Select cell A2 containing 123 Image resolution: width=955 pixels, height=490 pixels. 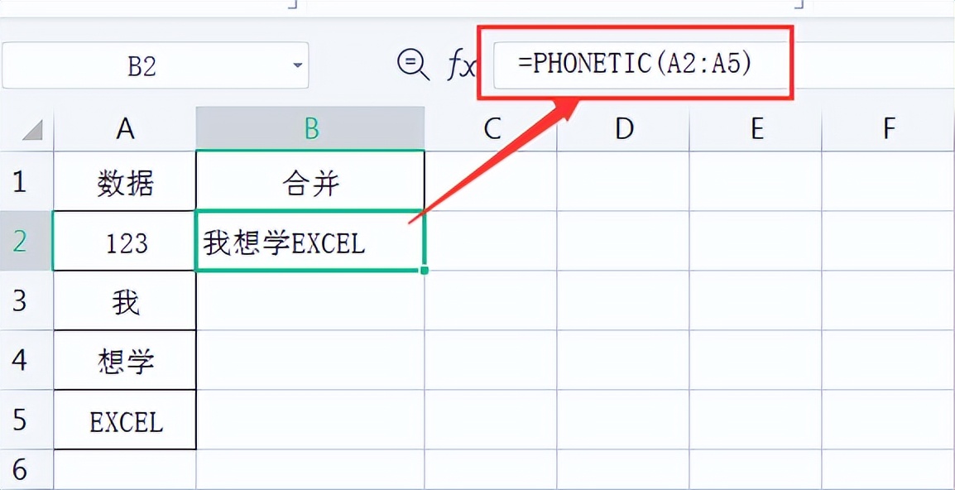click(x=124, y=243)
